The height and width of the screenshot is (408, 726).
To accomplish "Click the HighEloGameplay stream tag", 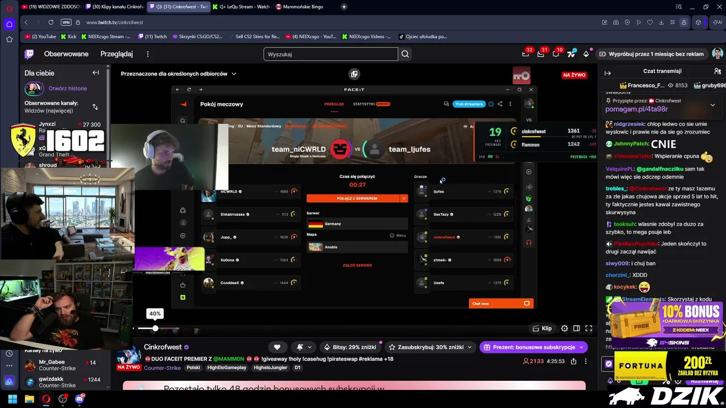I will 227,368.
